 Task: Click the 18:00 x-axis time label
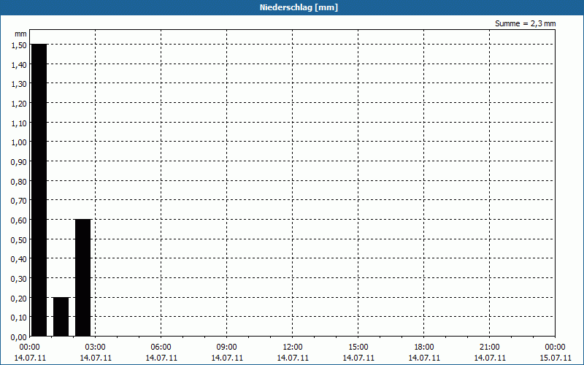[x=424, y=347]
